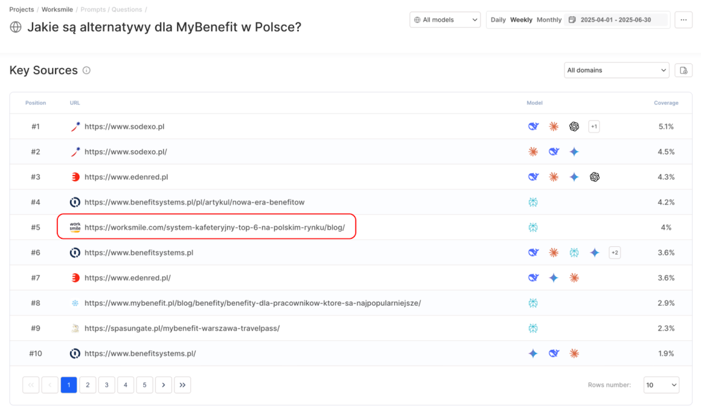Image resolution: width=701 pixels, height=412 pixels.
Task: Change Rows number using the dropdown
Action: (661, 384)
